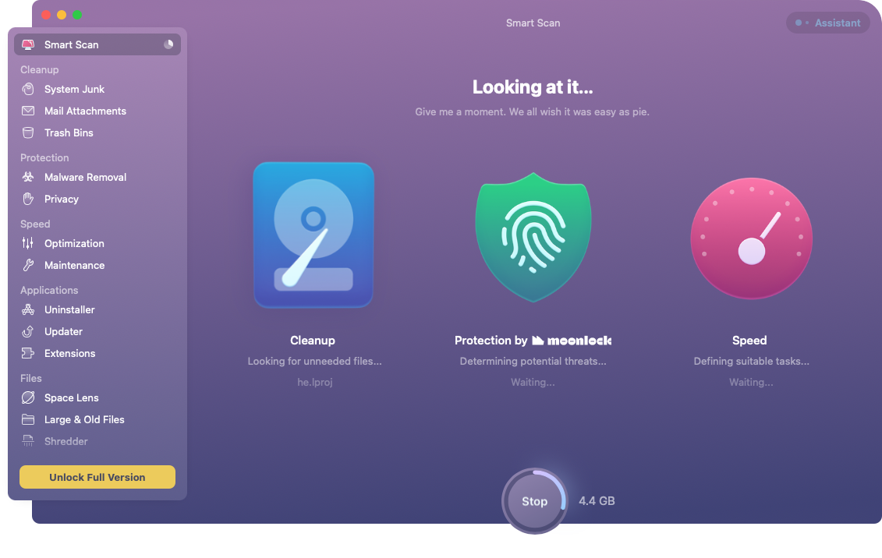Viewport: 882px width, 558px height.
Task: Click the System Junk icon
Action: click(28, 89)
